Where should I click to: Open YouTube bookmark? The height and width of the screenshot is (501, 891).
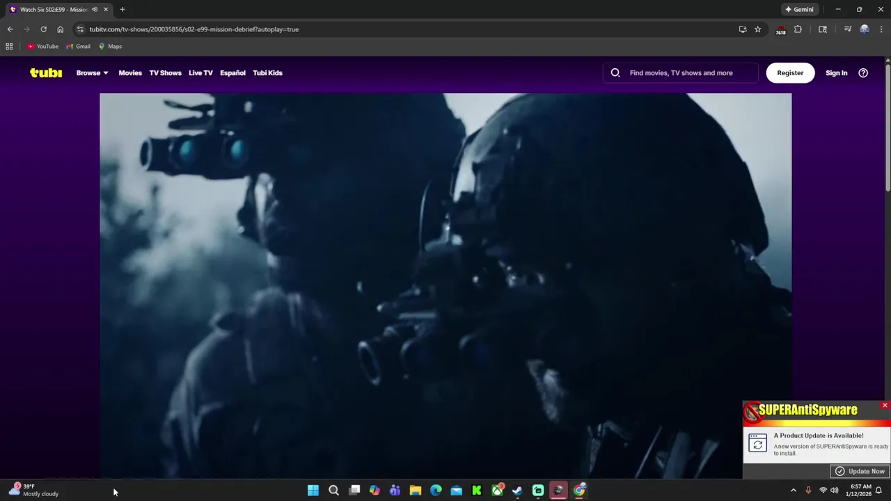[x=42, y=47]
